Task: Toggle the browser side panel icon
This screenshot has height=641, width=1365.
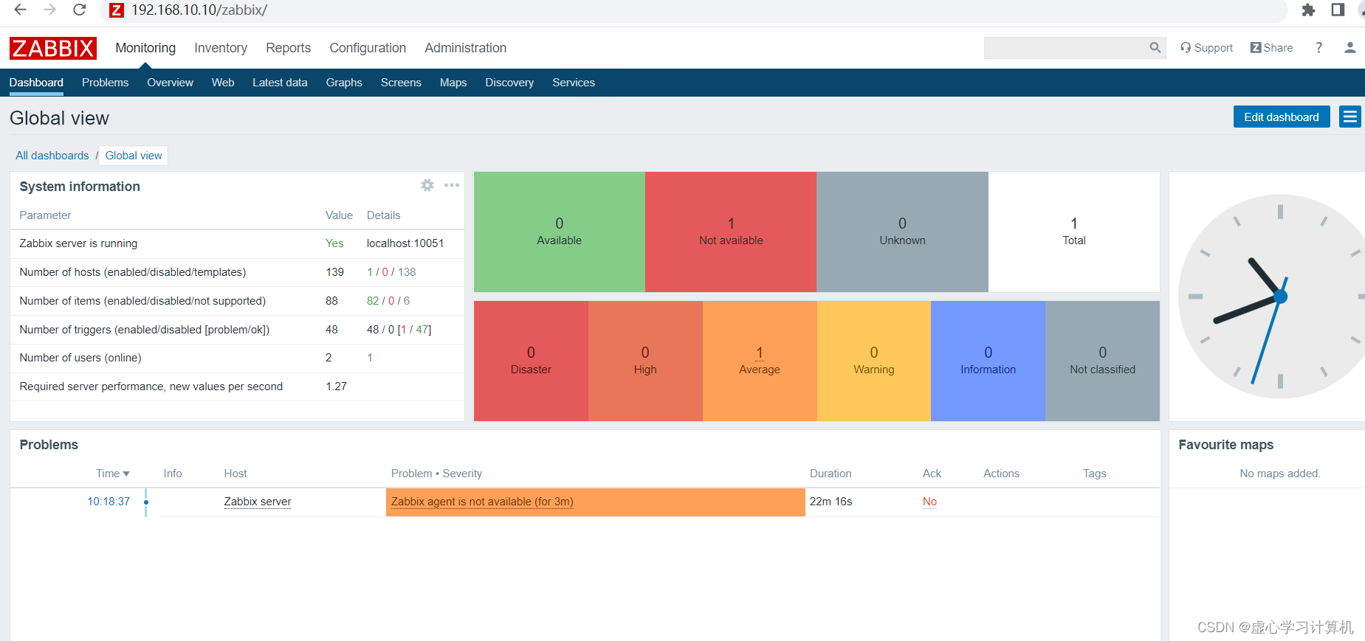Action: (1338, 10)
